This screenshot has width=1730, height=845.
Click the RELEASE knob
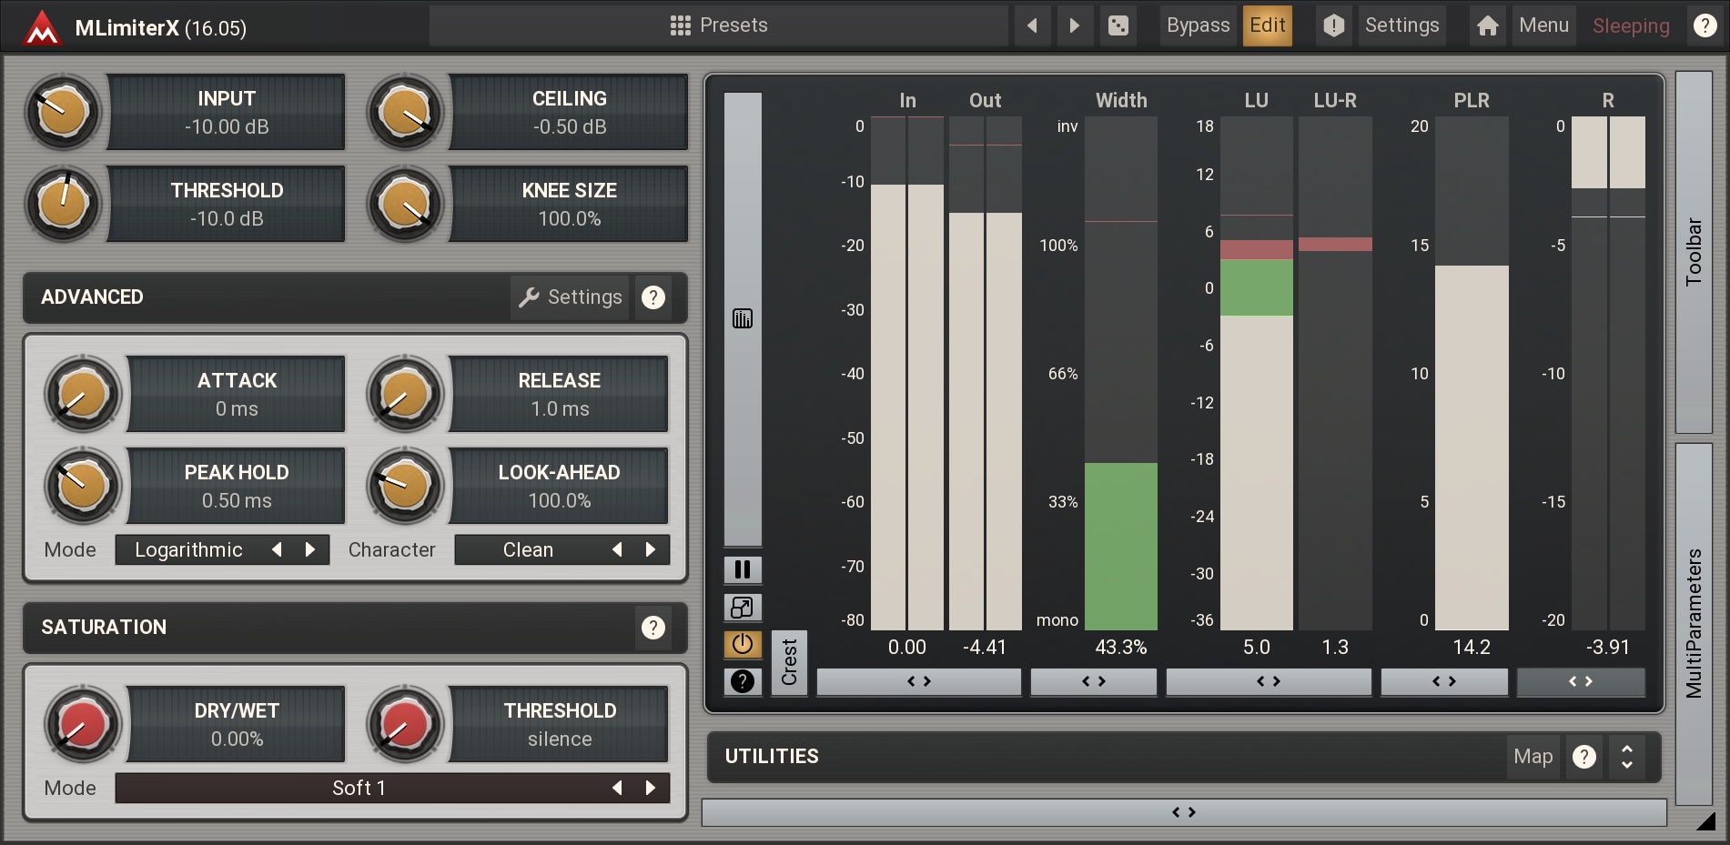406,394
